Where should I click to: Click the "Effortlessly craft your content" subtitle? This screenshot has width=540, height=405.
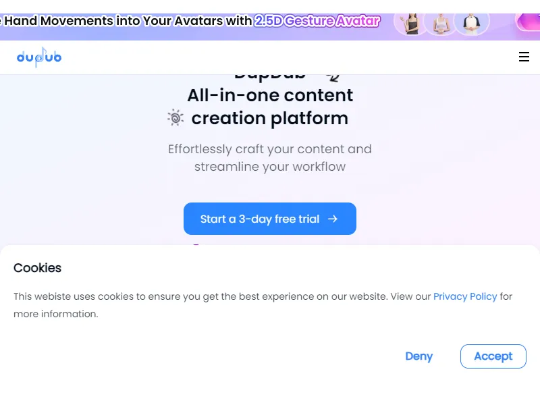click(x=269, y=149)
